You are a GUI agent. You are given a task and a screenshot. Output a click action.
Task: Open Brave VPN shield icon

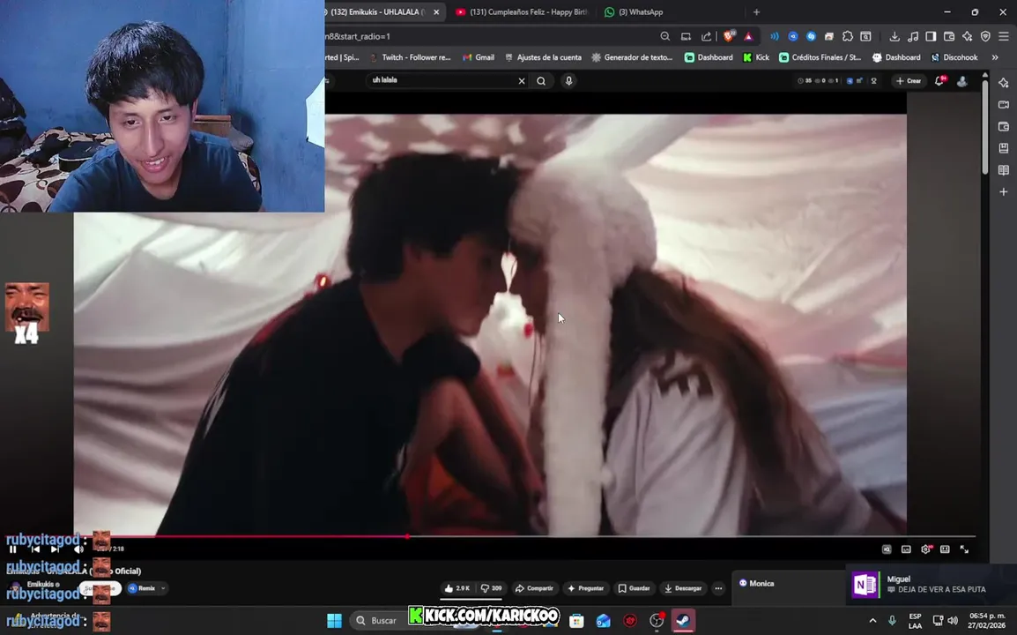pos(985,36)
